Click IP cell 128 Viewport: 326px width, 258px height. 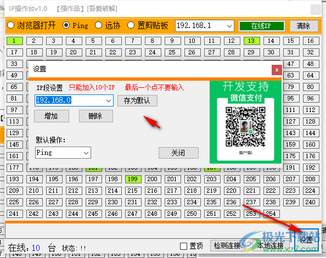(311, 121)
